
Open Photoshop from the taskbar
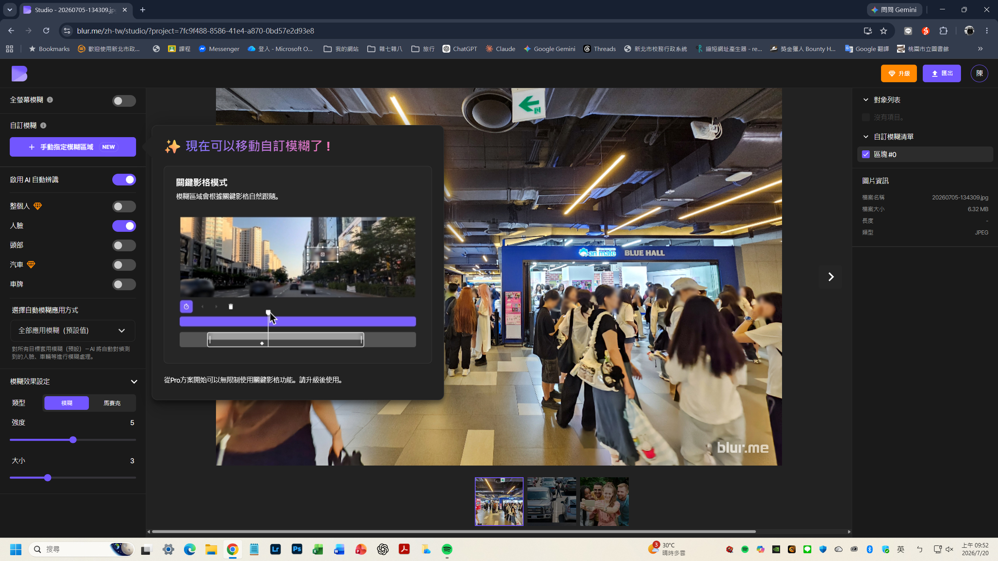297,549
